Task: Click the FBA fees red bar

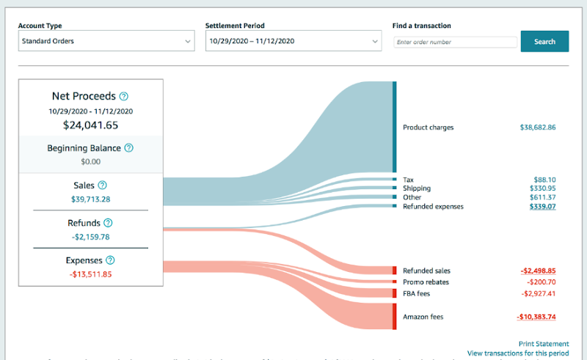Action: pyautogui.click(x=395, y=293)
